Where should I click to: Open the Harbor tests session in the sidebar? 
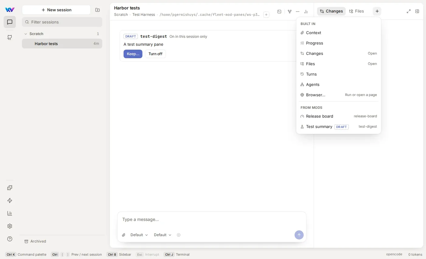coord(62,44)
